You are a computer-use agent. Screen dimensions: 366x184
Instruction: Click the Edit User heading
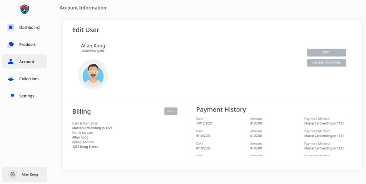(86, 30)
